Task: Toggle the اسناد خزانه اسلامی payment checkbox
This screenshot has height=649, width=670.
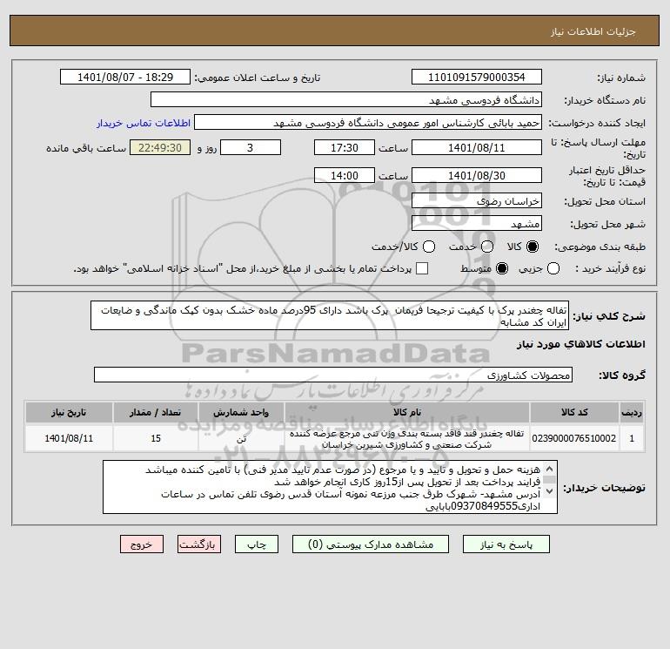Action: pyautogui.click(x=422, y=268)
